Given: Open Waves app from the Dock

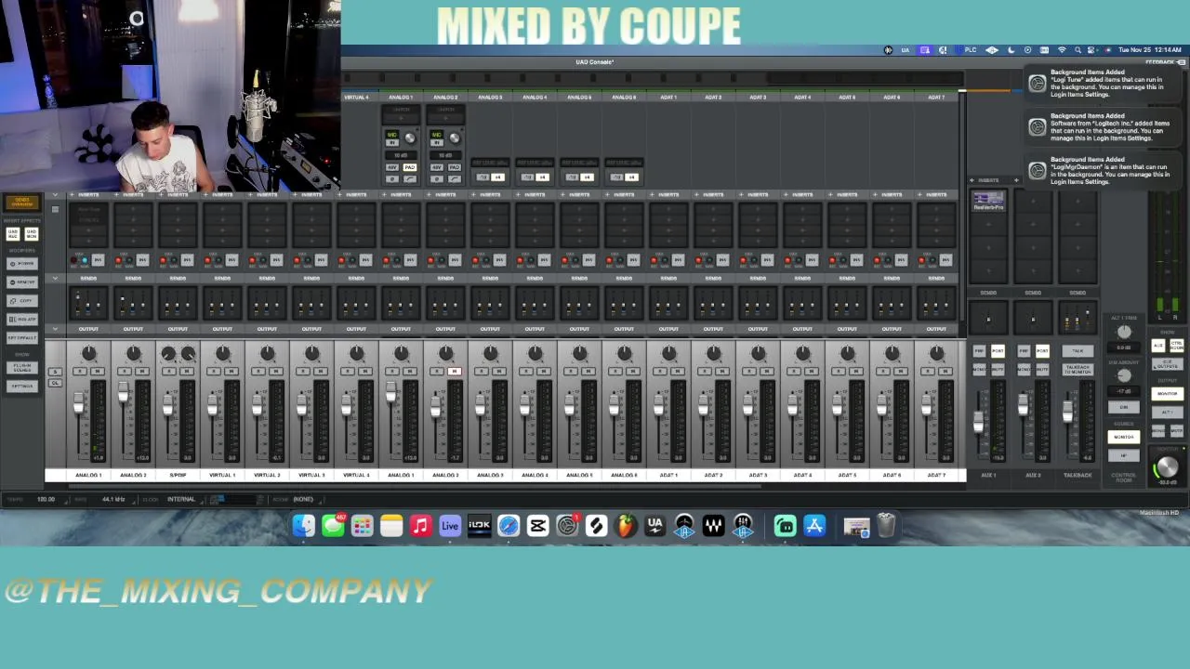Looking at the screenshot, I should 713,526.
